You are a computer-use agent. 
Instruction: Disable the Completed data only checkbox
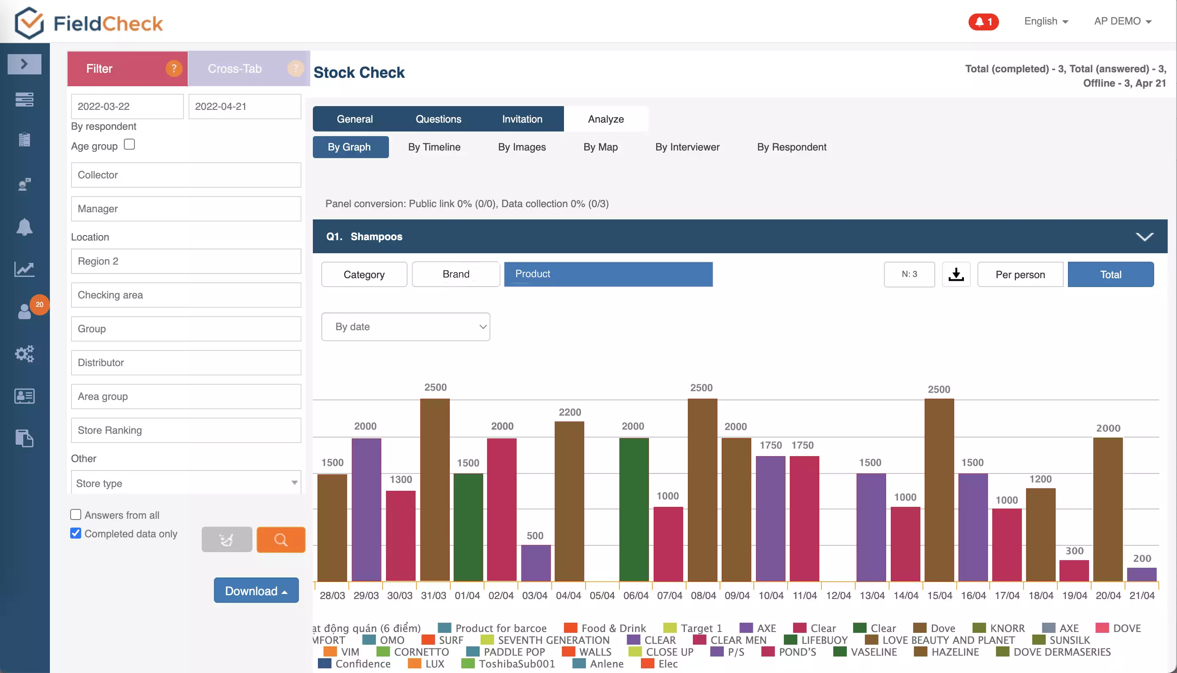pos(76,533)
